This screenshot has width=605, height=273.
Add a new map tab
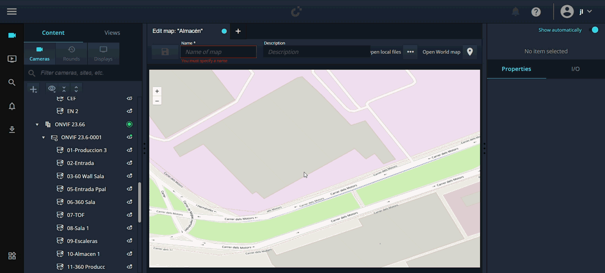click(x=238, y=31)
